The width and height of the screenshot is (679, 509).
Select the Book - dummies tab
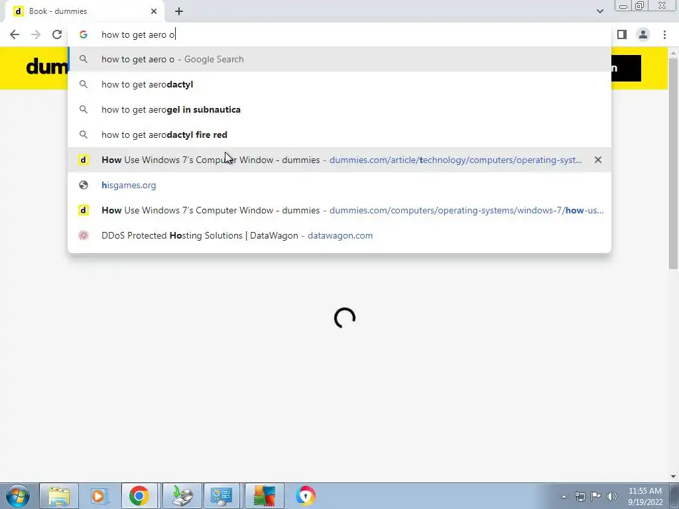pos(85,11)
